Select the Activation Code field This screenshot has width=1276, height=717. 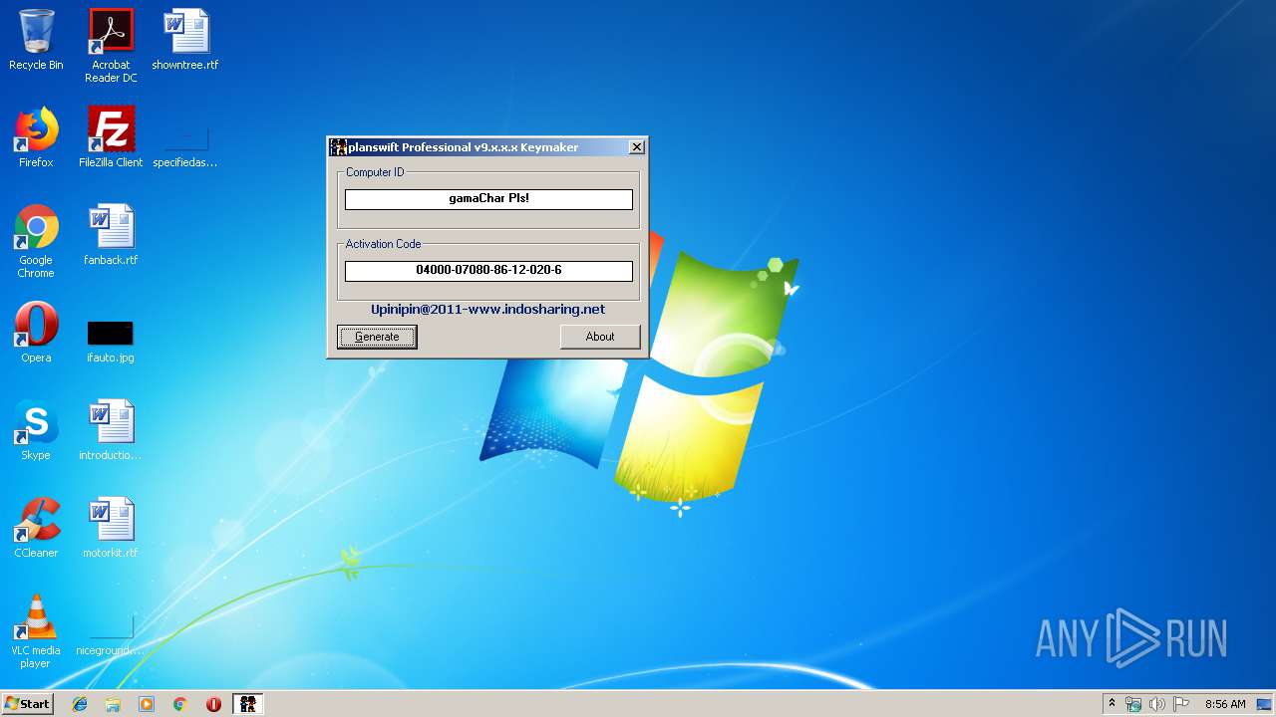click(488, 271)
